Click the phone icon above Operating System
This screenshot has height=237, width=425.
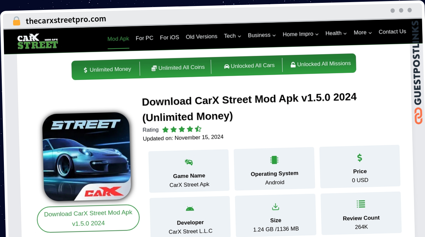pyautogui.click(x=274, y=160)
